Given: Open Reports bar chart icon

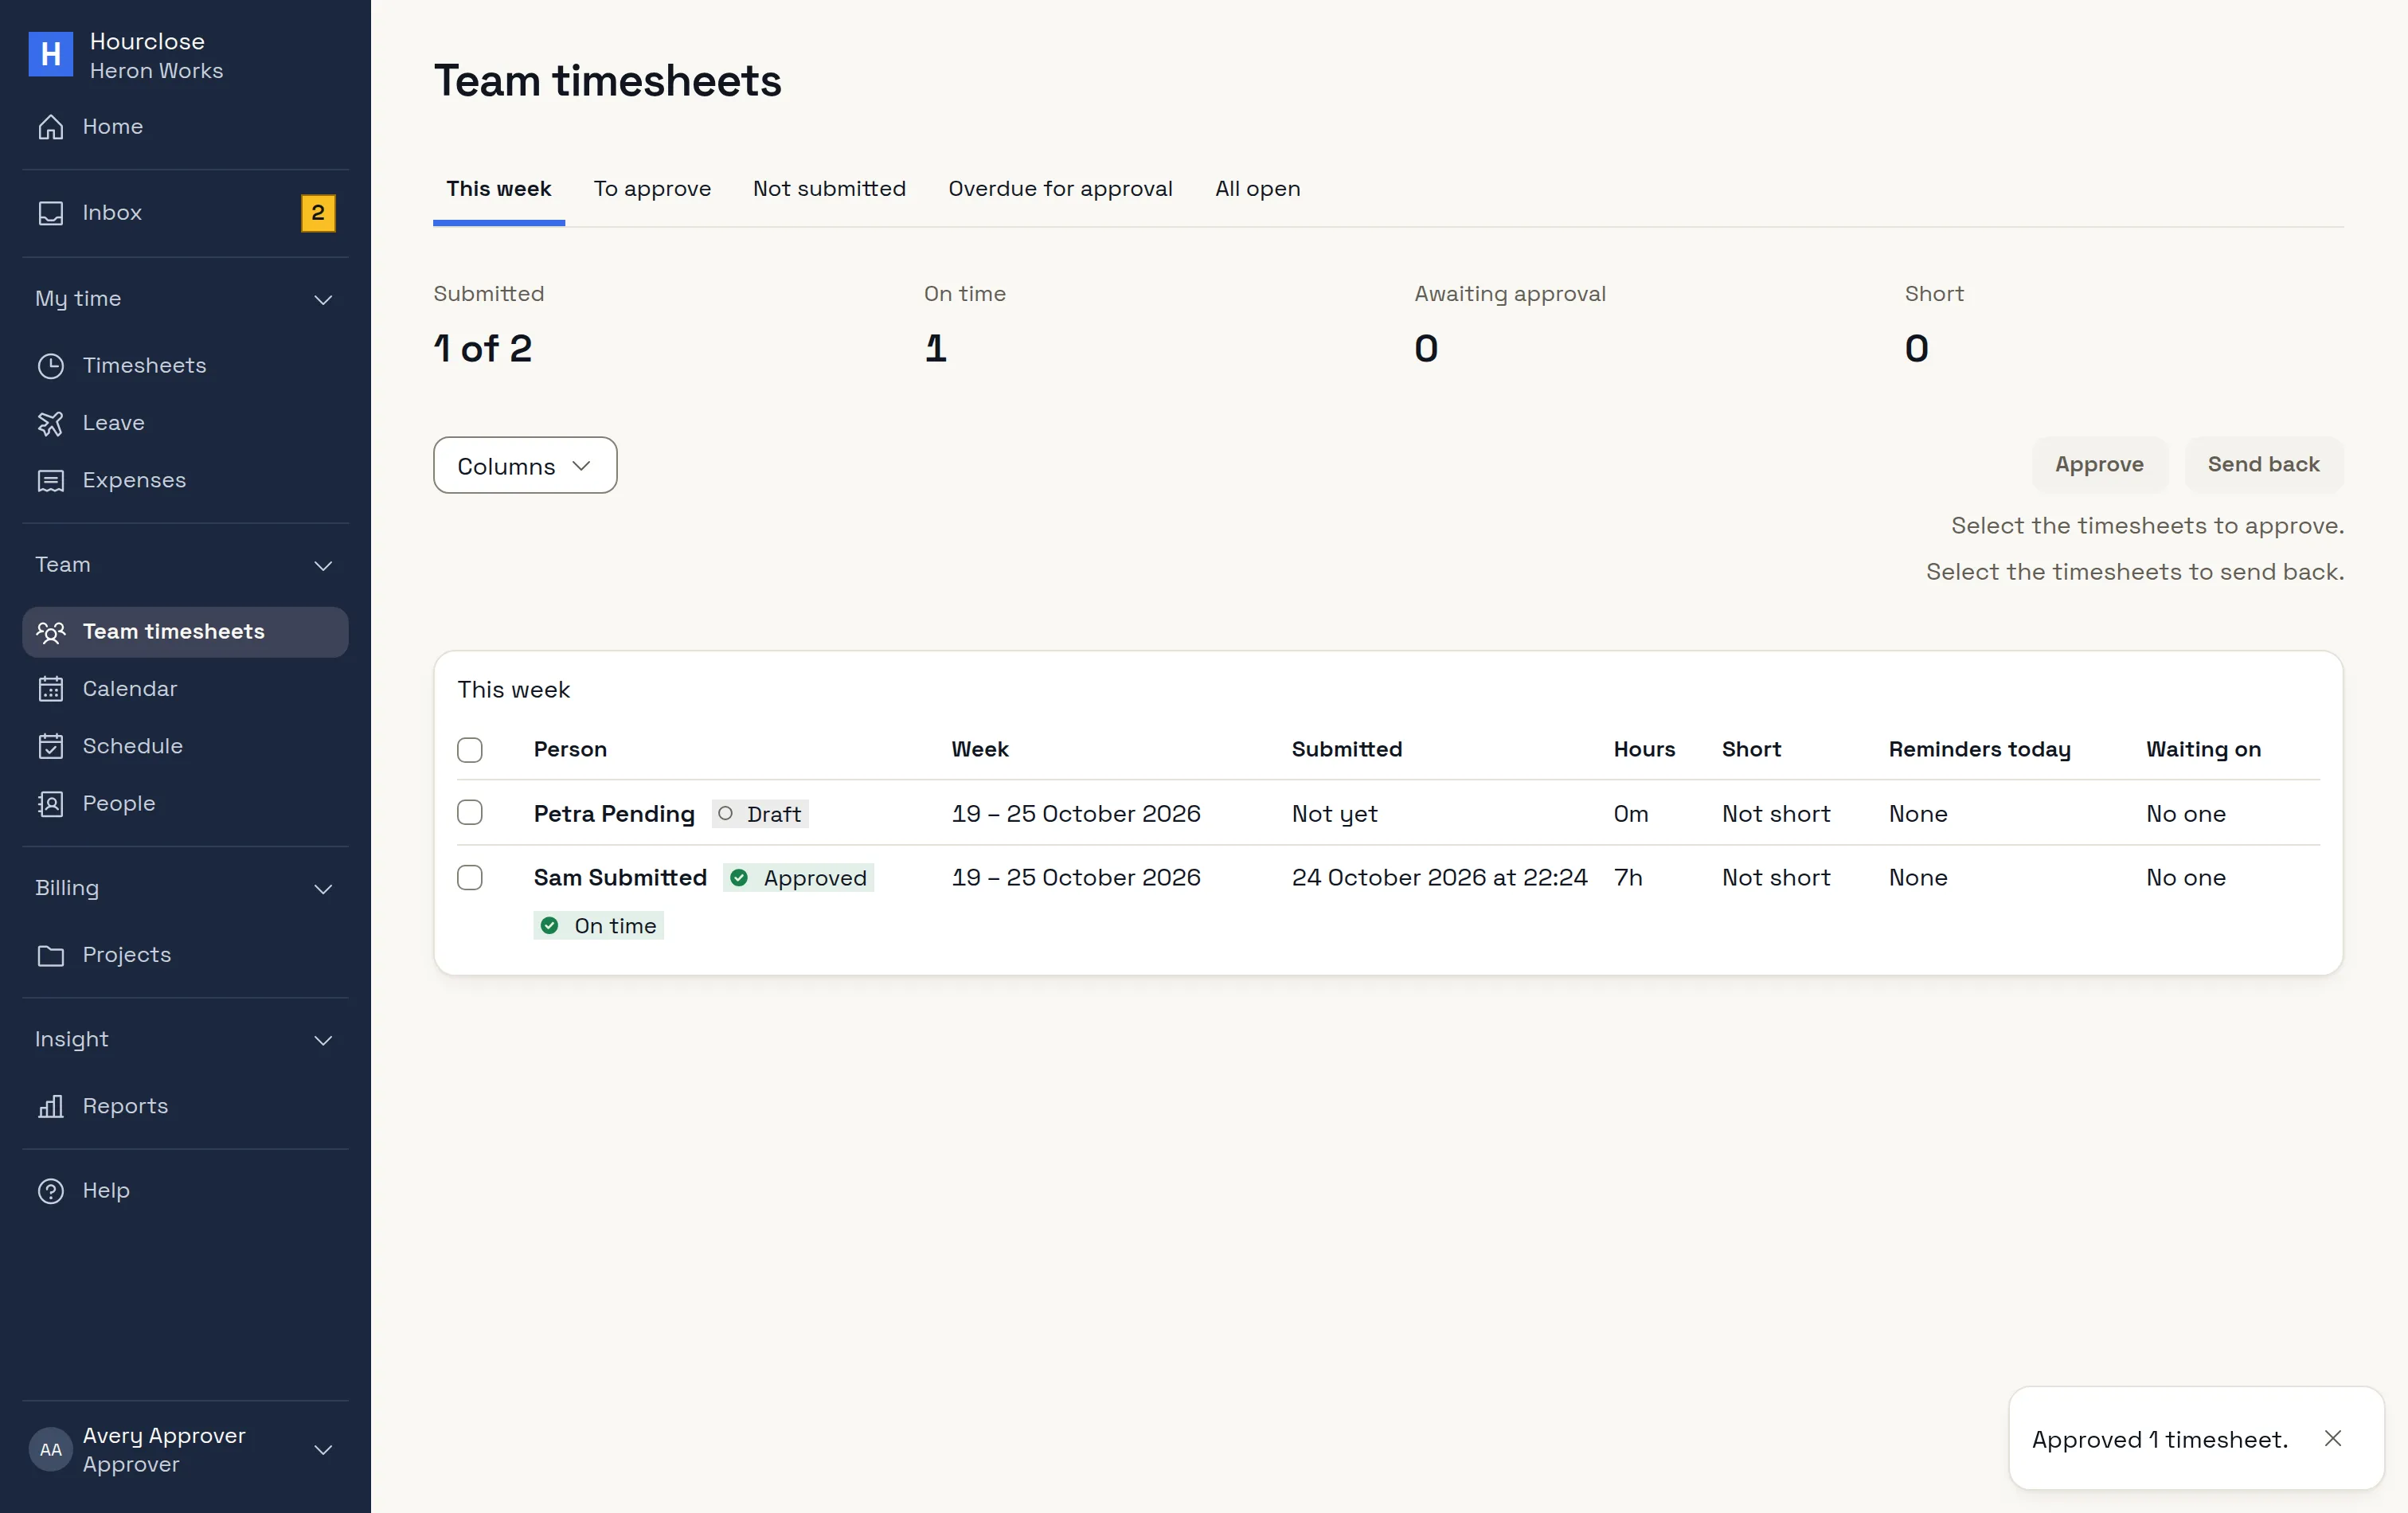Looking at the screenshot, I should point(50,1106).
